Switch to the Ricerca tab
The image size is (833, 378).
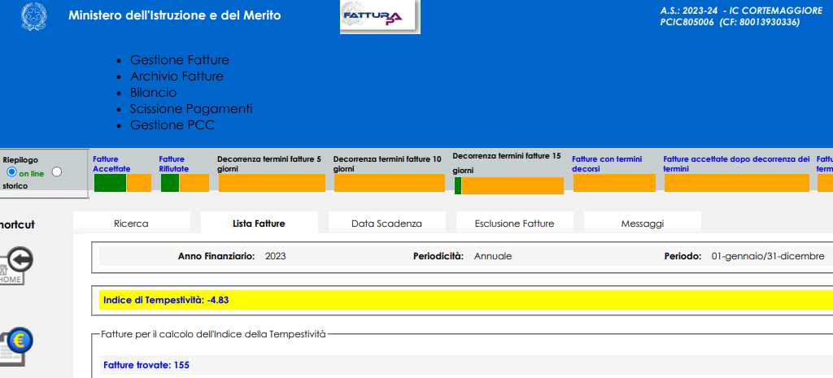(x=131, y=224)
